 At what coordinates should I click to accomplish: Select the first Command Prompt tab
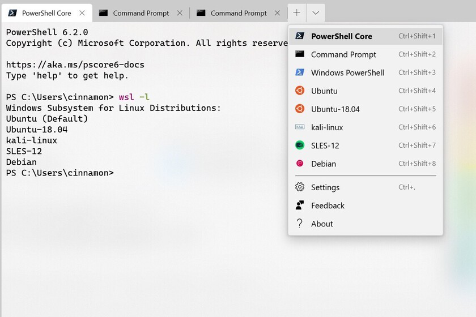(x=141, y=13)
